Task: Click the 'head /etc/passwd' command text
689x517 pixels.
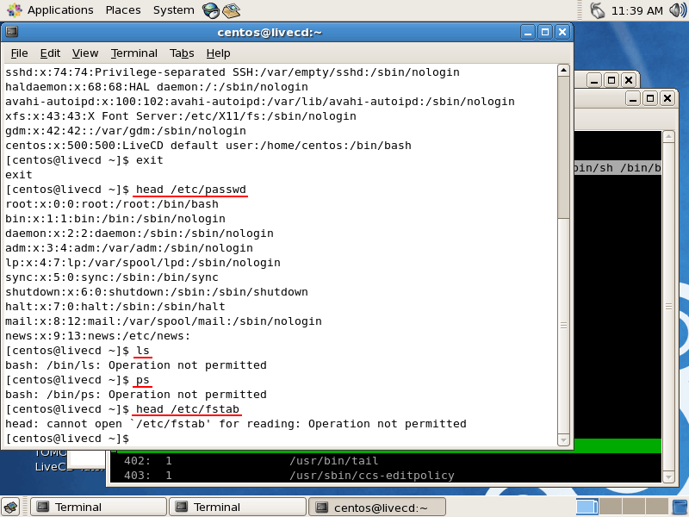Action: 191,190
